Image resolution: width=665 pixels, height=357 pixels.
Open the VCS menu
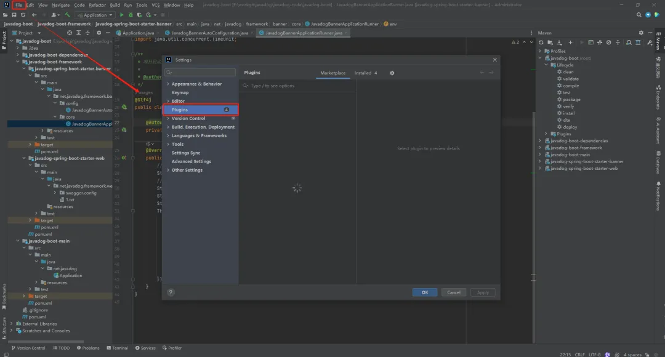[x=156, y=5]
